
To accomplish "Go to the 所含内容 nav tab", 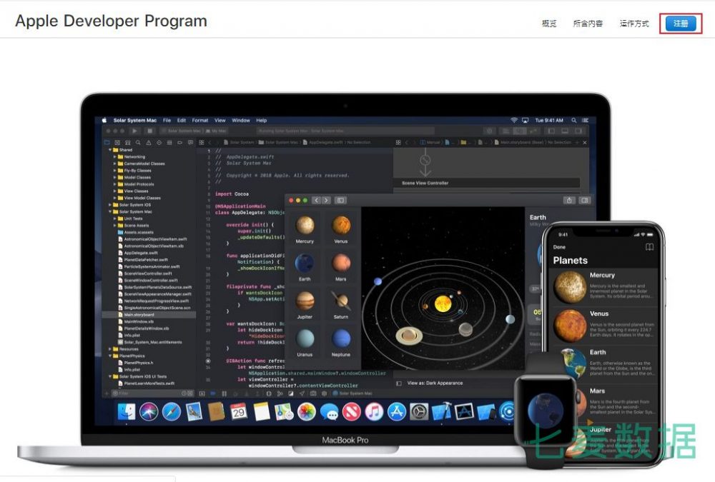I will (x=588, y=24).
